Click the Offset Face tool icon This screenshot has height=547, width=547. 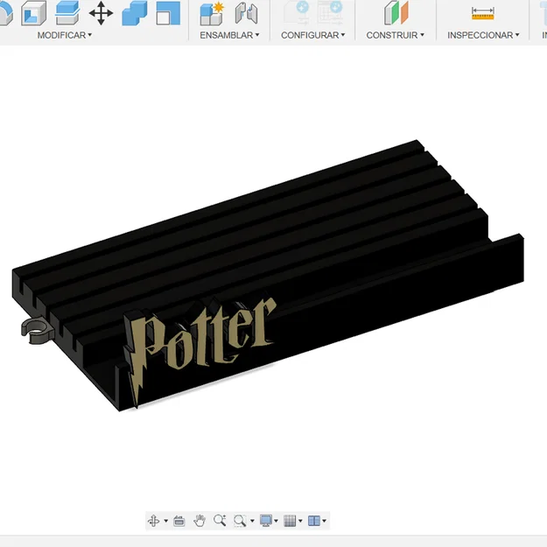click(x=67, y=13)
